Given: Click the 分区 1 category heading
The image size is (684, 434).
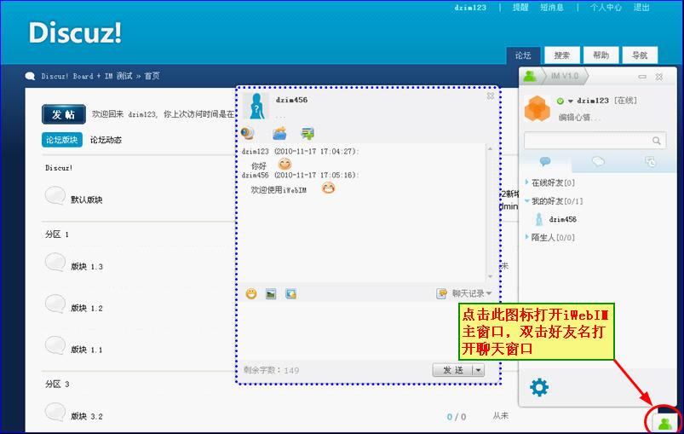Looking at the screenshot, I should (x=57, y=234).
